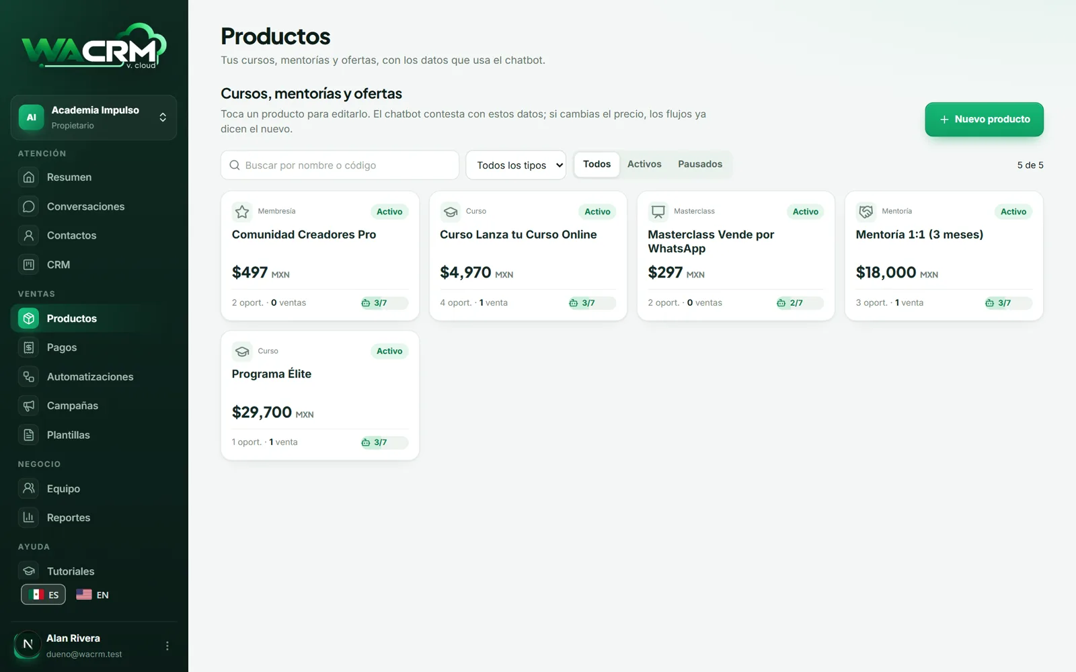Click the Buscar por nombre o código field
This screenshot has width=1076, height=672.
(x=340, y=165)
